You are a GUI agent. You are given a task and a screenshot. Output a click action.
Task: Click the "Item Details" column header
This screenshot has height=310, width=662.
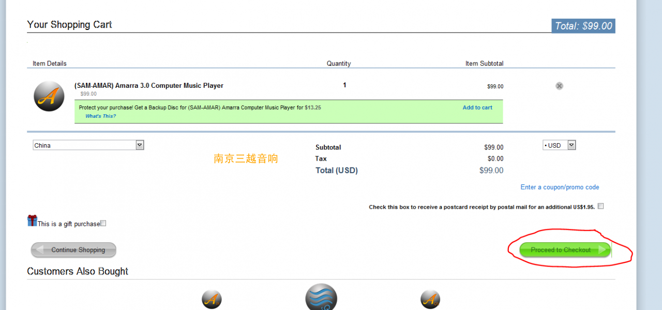pos(50,64)
